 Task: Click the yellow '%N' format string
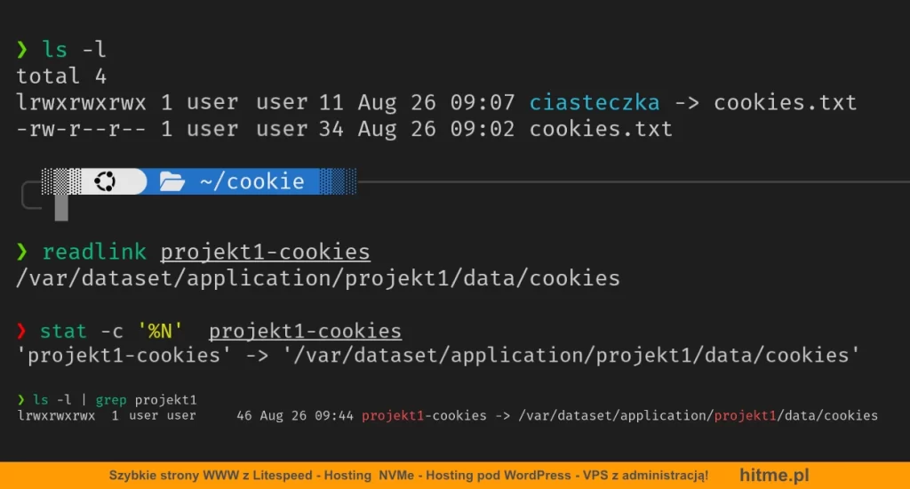click(160, 332)
